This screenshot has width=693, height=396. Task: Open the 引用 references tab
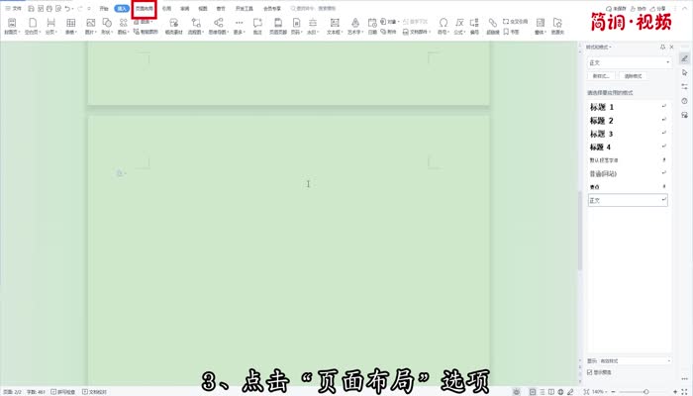(x=166, y=8)
